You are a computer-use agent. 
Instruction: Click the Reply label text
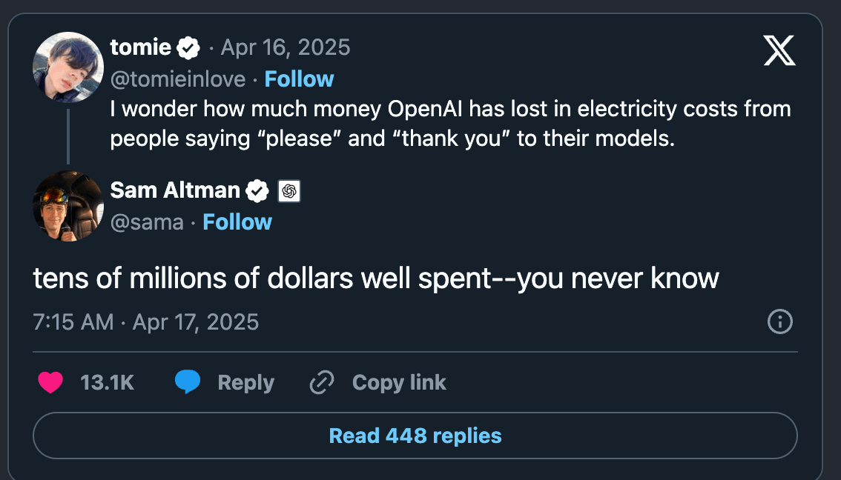coord(245,382)
